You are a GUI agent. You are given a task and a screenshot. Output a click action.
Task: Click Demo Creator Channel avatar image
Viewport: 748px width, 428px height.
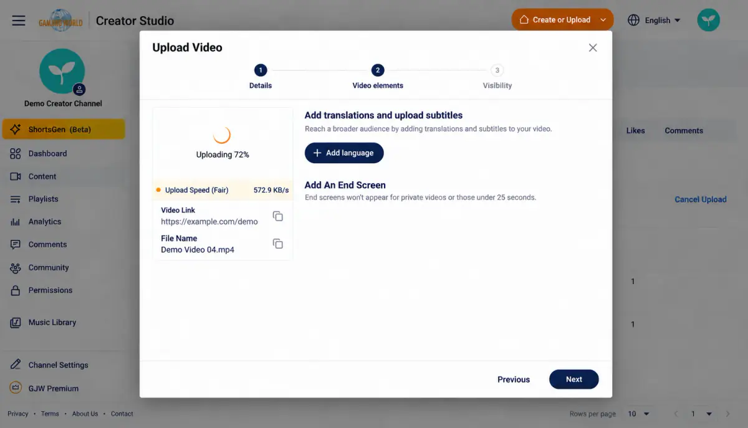point(62,71)
